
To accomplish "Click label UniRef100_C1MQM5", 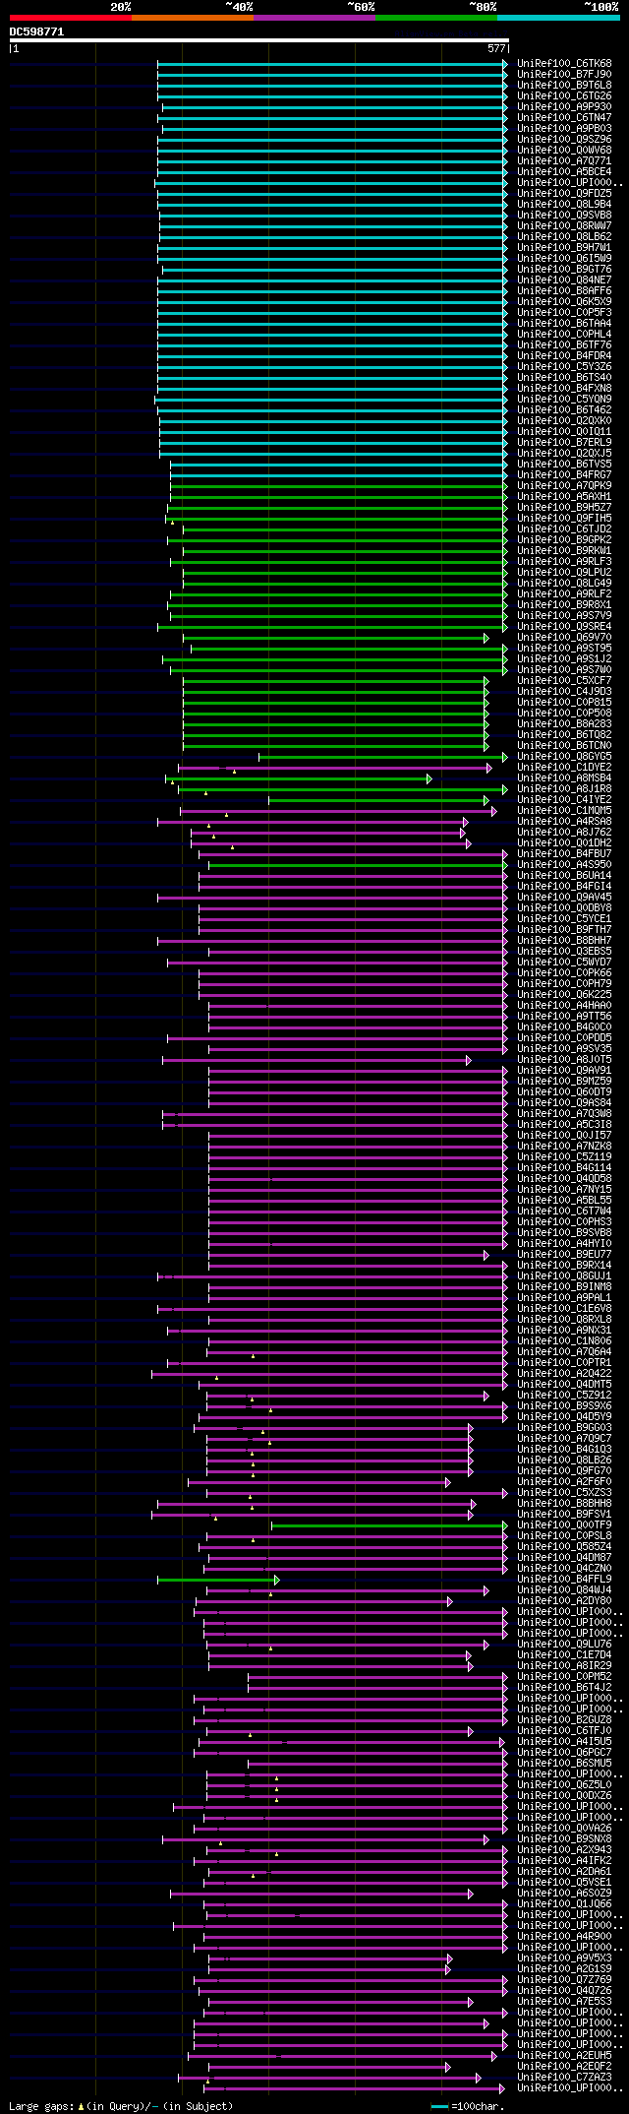I will (x=564, y=810).
